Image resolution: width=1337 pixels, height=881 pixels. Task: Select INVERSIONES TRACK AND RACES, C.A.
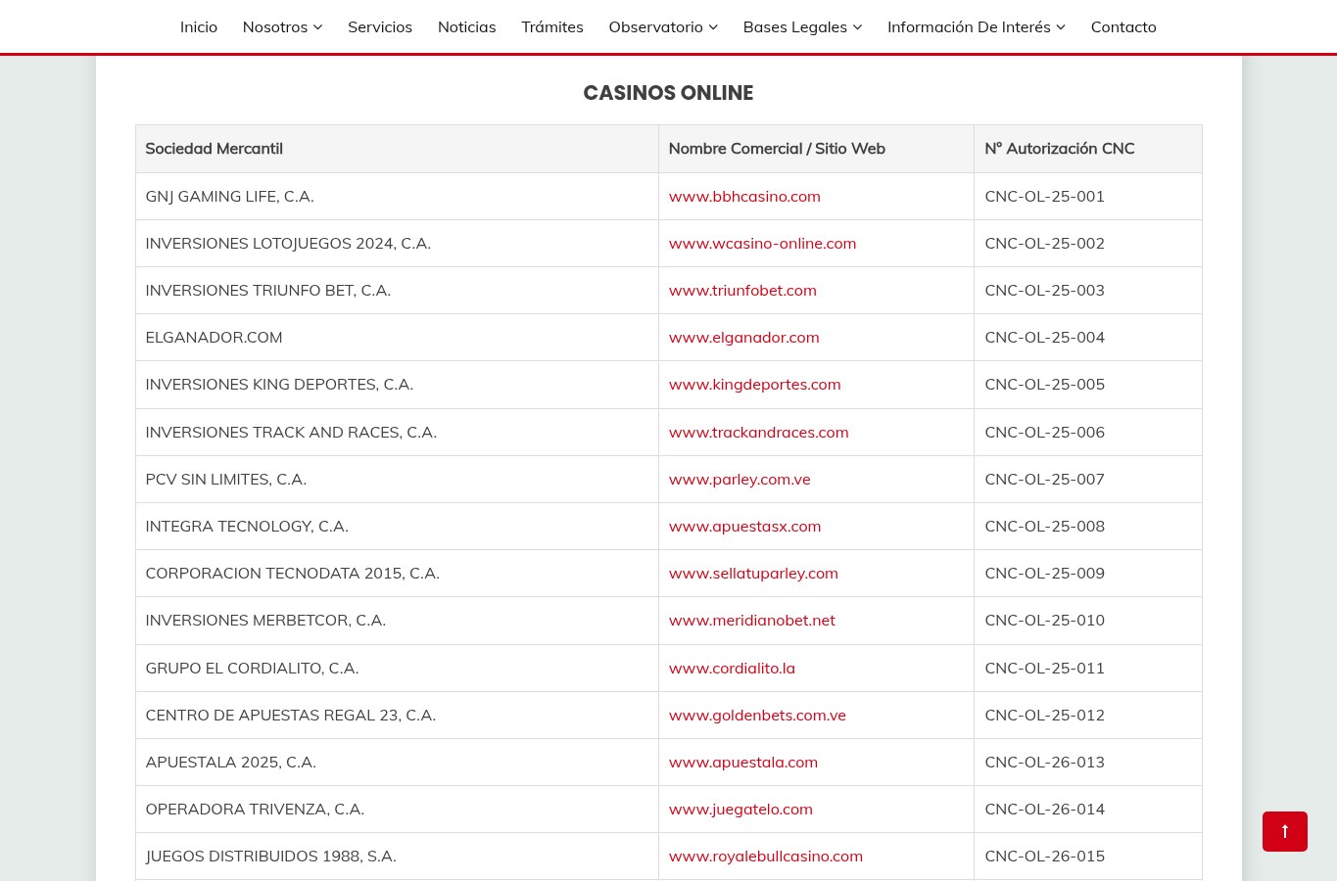pos(397,432)
